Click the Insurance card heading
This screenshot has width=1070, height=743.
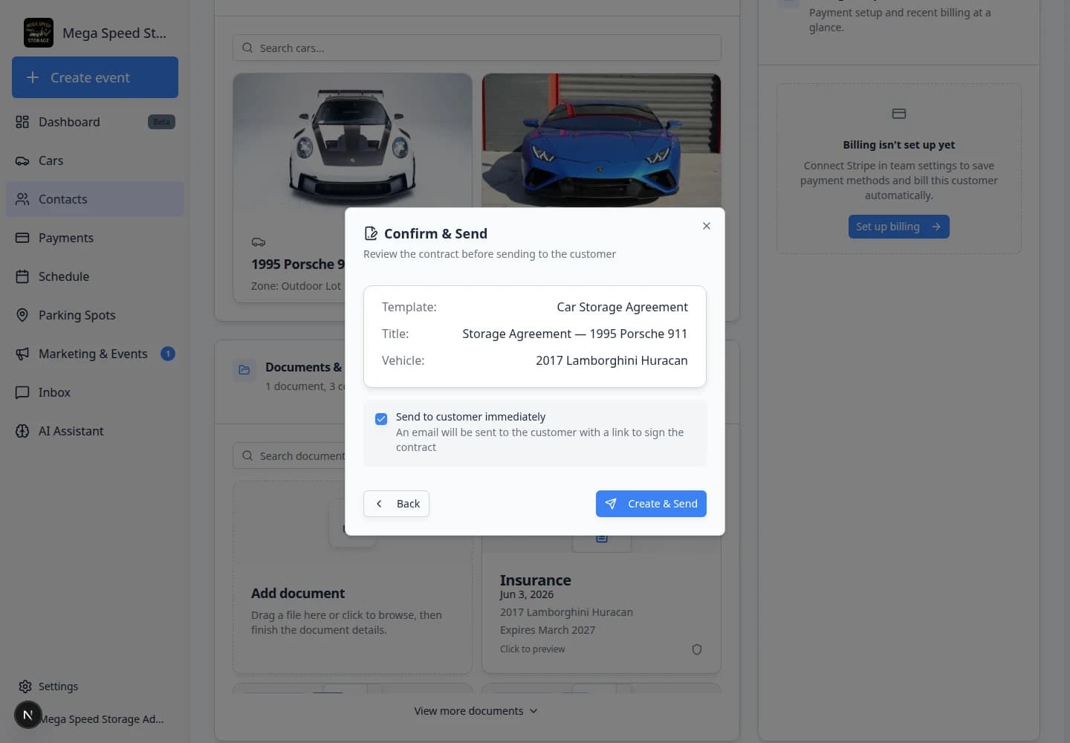pyautogui.click(x=535, y=580)
